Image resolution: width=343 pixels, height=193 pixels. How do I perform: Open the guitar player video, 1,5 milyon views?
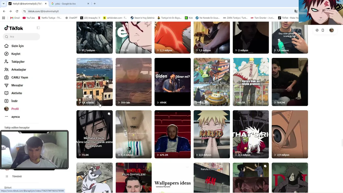212,38
